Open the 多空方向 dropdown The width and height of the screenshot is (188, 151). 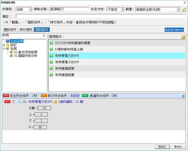pos(122,9)
